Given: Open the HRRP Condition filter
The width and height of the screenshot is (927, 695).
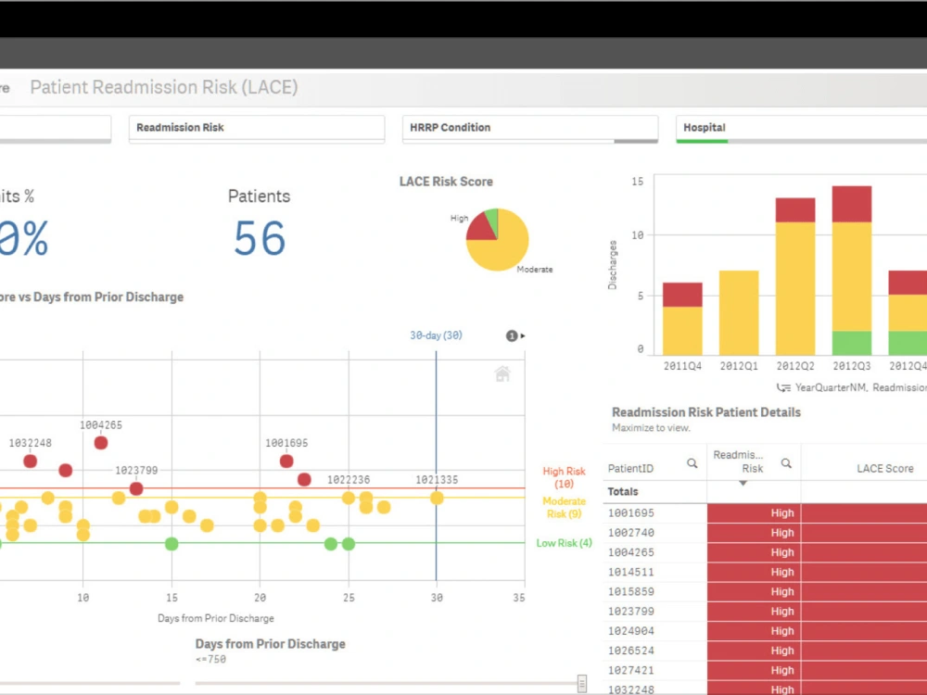Looking at the screenshot, I should [529, 129].
